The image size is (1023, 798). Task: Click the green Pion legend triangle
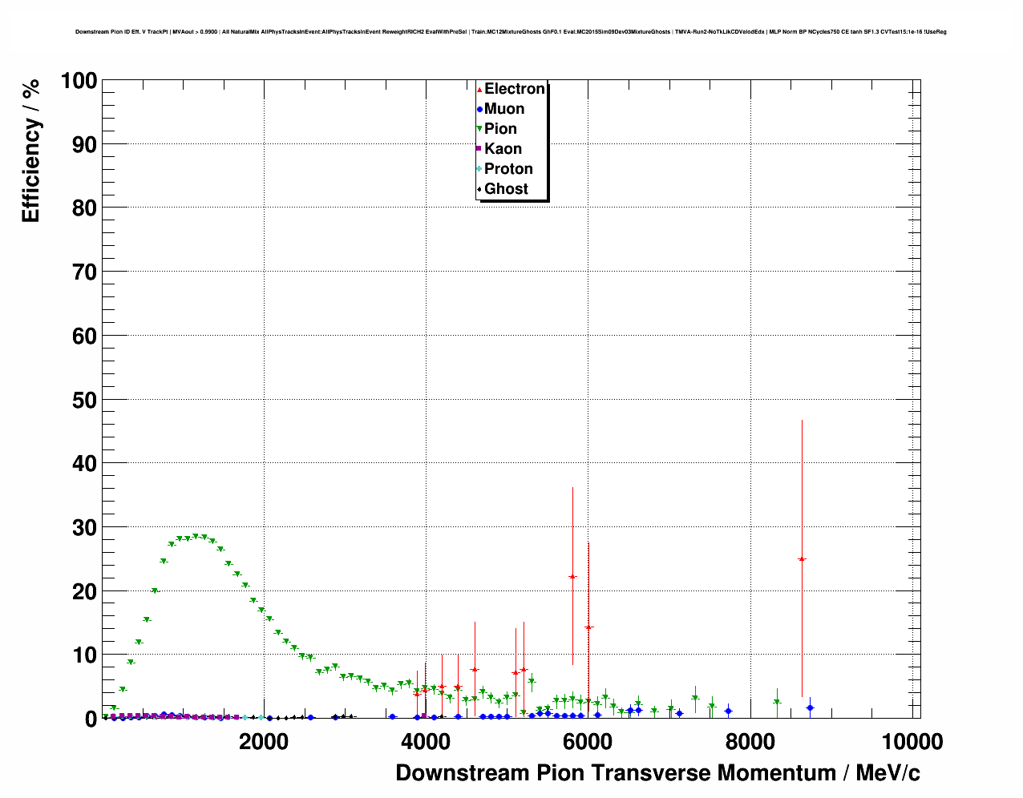[479, 130]
